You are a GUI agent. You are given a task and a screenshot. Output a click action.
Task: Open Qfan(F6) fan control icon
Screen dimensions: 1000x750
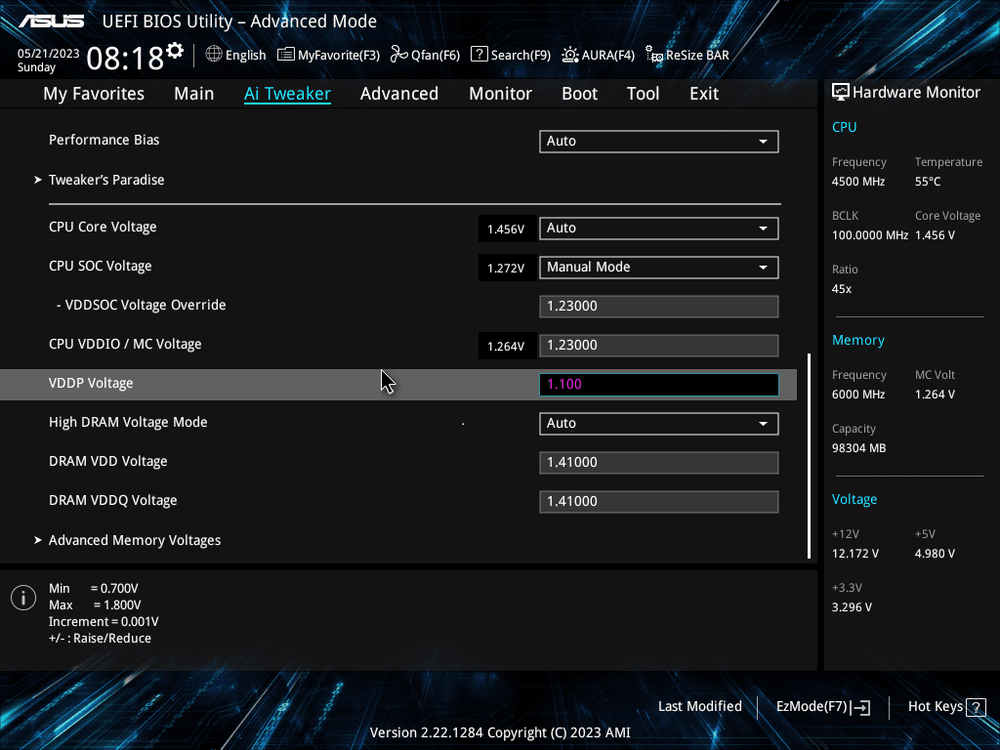(399, 55)
